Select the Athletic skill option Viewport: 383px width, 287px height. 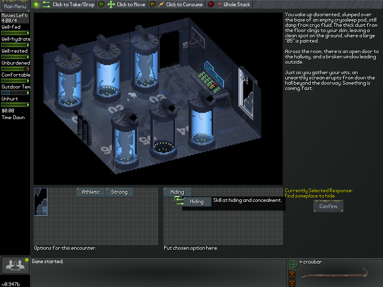pyautogui.click(x=91, y=192)
